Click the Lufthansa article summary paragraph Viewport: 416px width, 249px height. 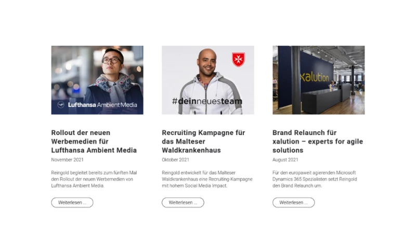click(94, 179)
